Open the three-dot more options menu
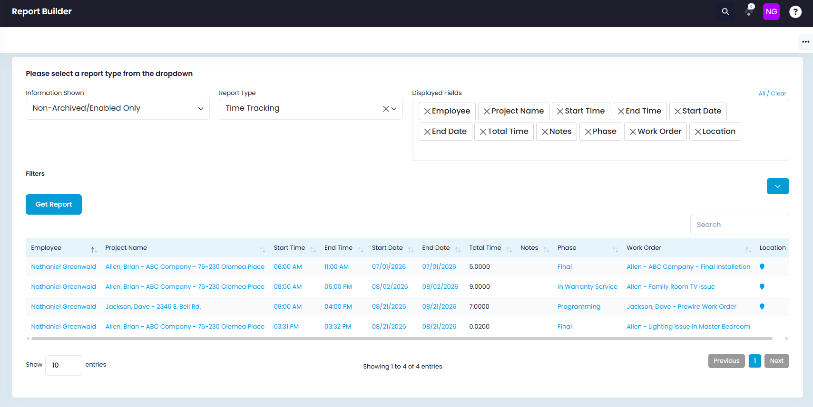 805,42
